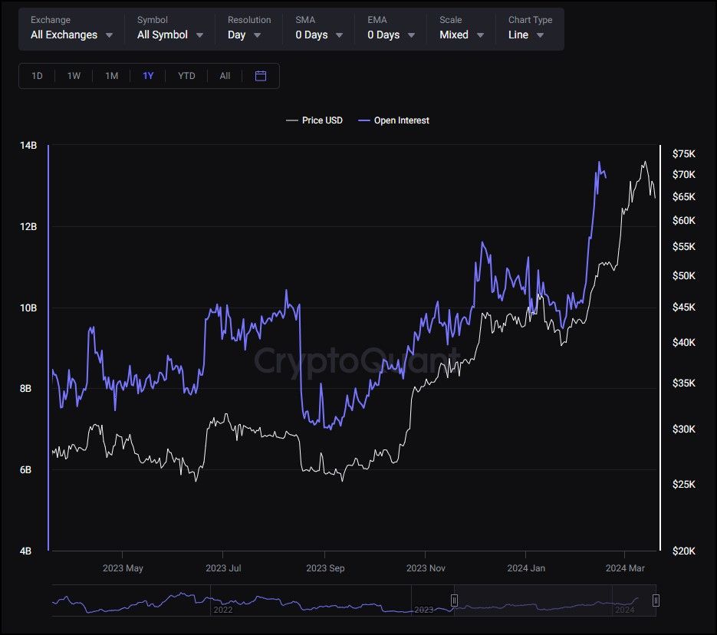This screenshot has height=635, width=717.
Task: Open the EMA 0 Days dropdown
Action: [391, 35]
